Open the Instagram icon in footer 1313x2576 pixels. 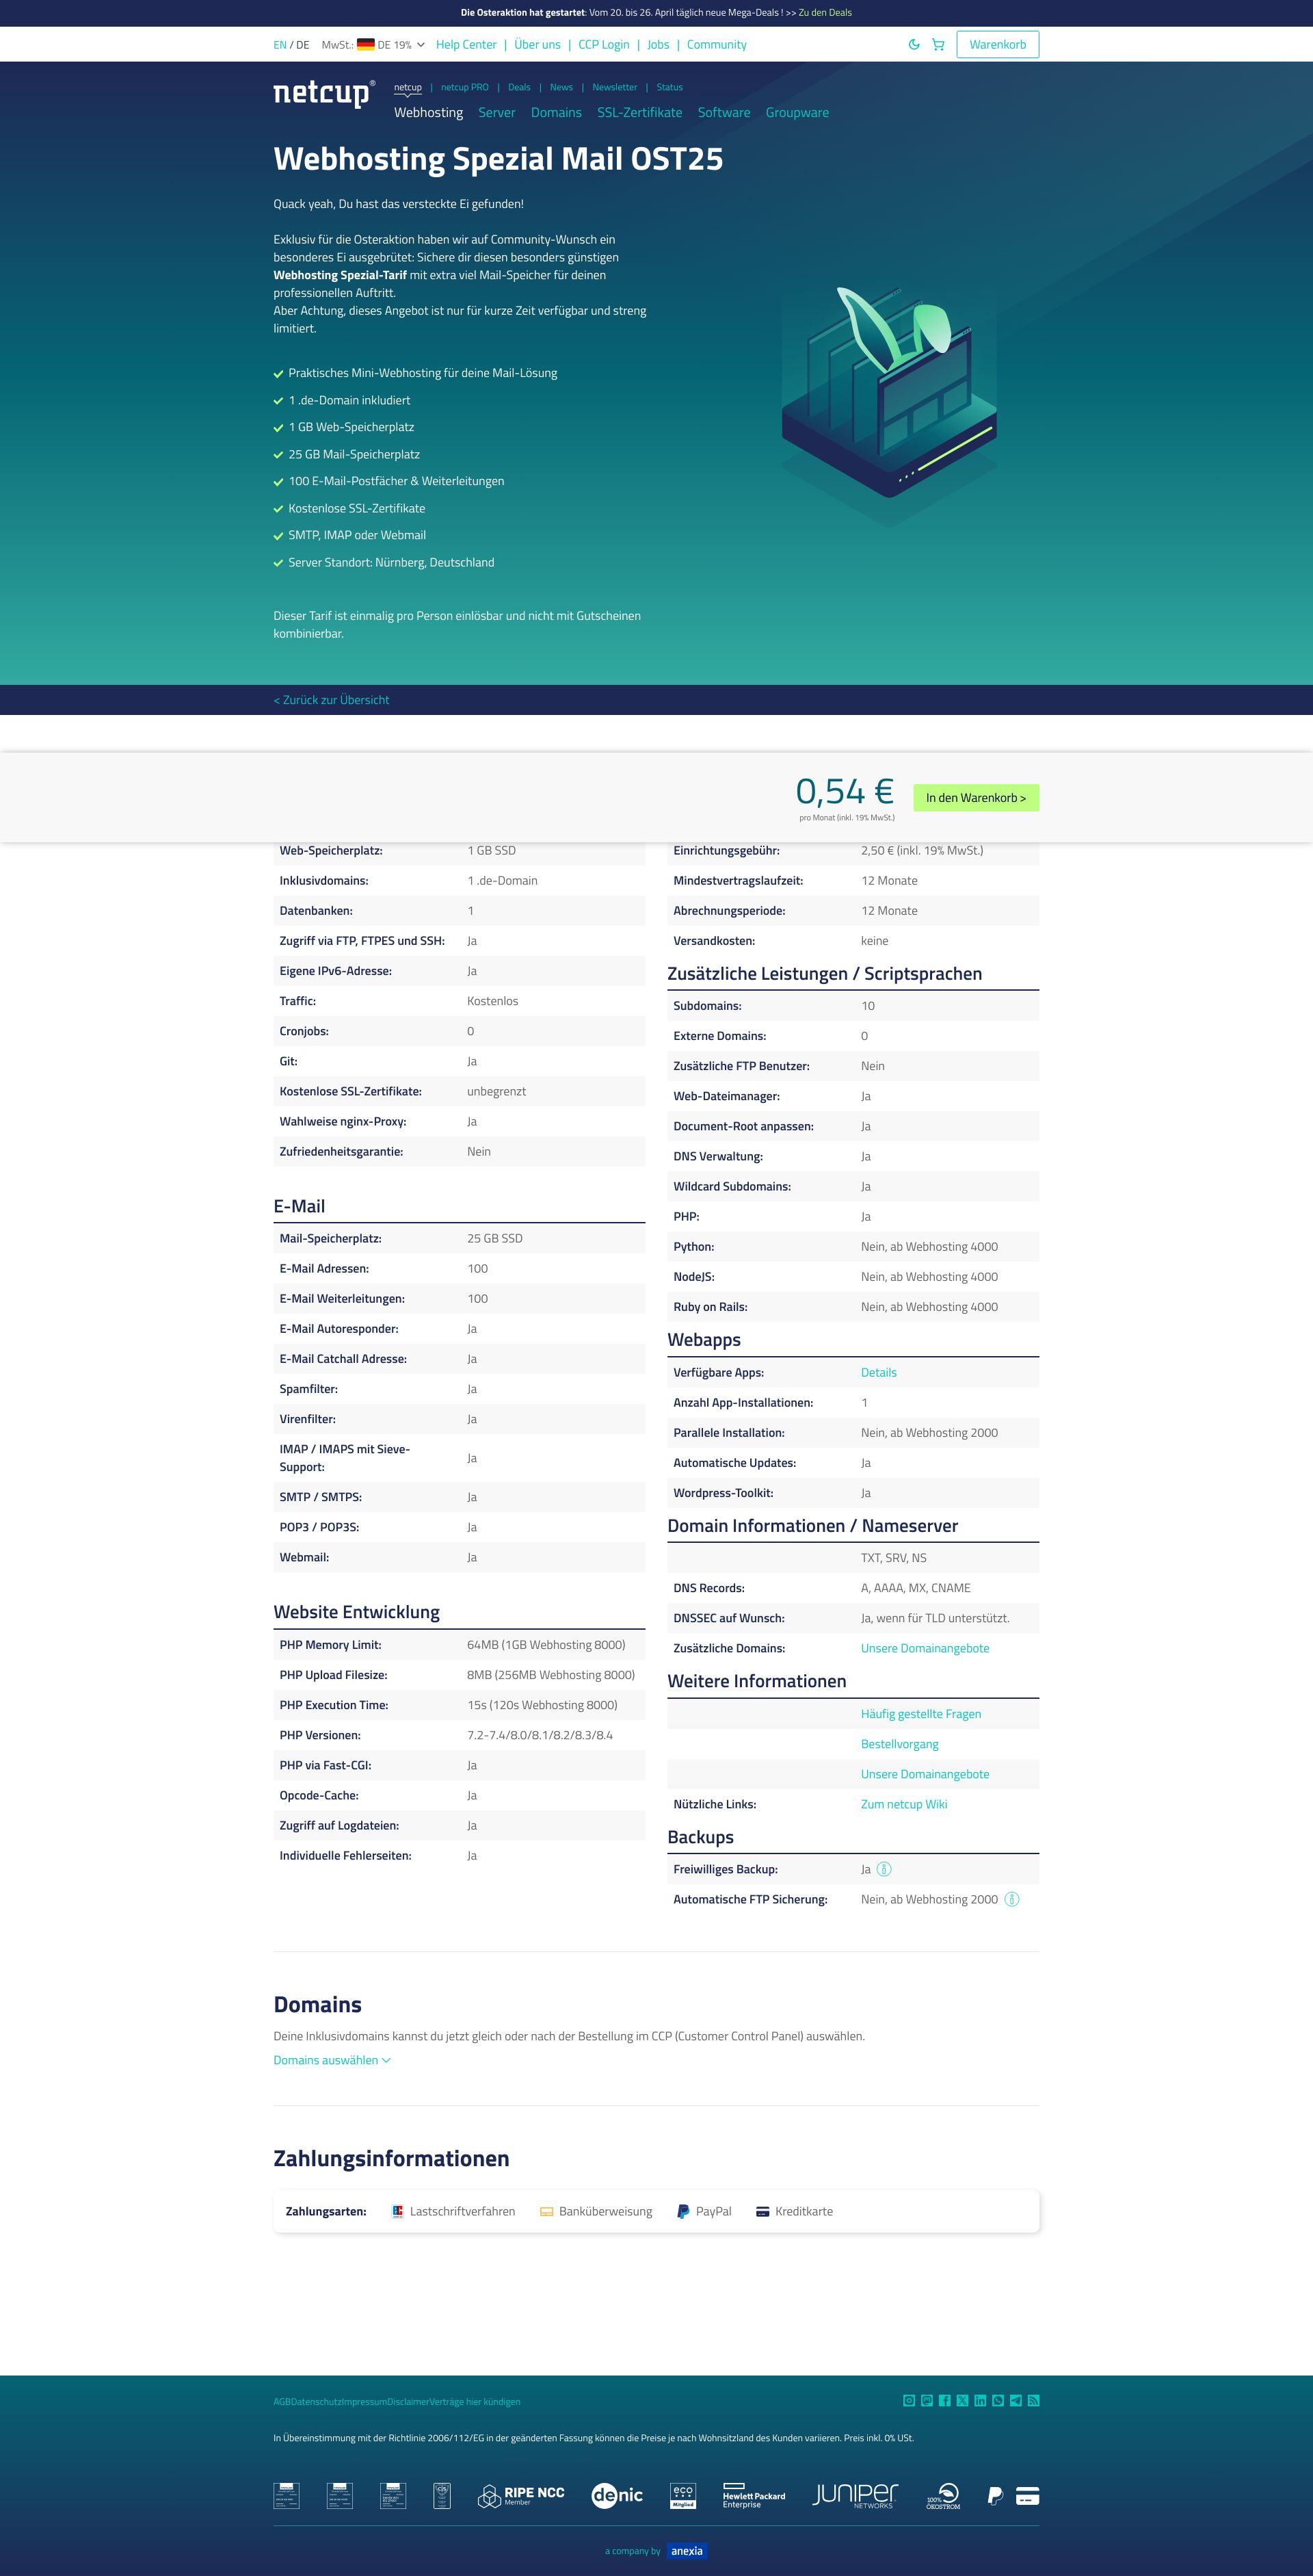pos(908,2400)
